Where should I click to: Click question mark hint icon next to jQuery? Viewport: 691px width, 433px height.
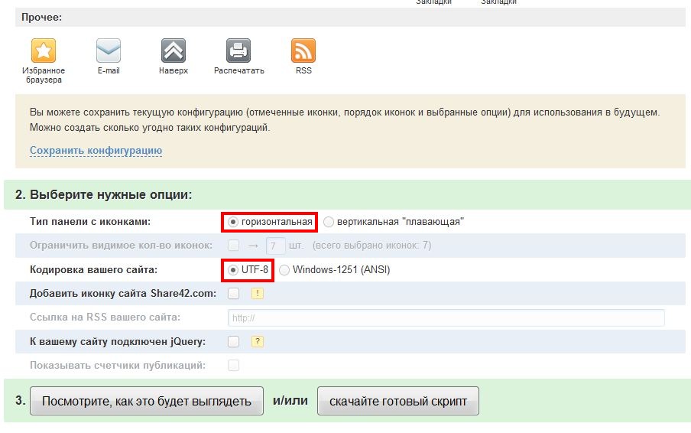click(x=258, y=341)
